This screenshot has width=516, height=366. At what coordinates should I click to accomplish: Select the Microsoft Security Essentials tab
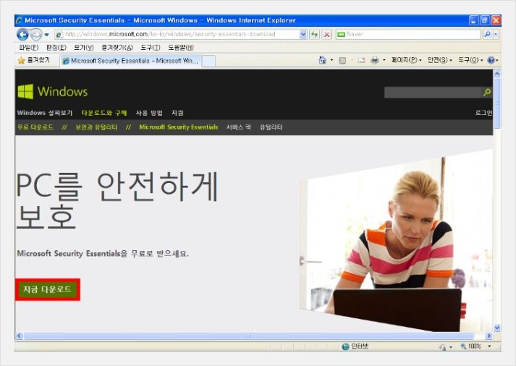click(130, 61)
